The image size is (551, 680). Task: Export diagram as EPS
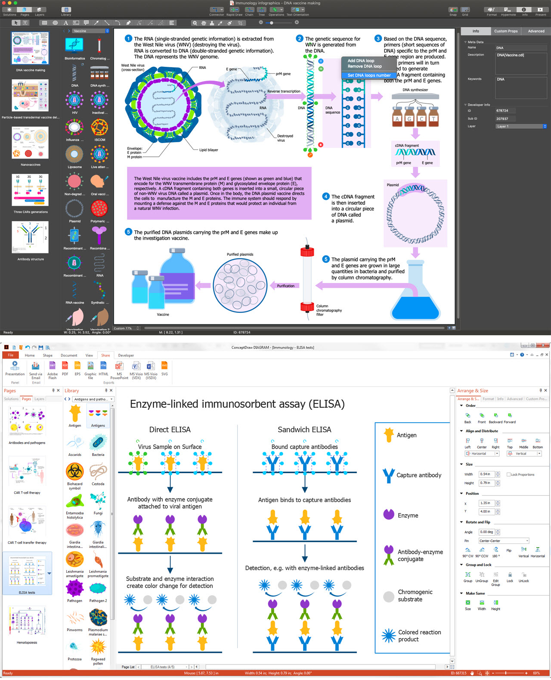point(77,368)
